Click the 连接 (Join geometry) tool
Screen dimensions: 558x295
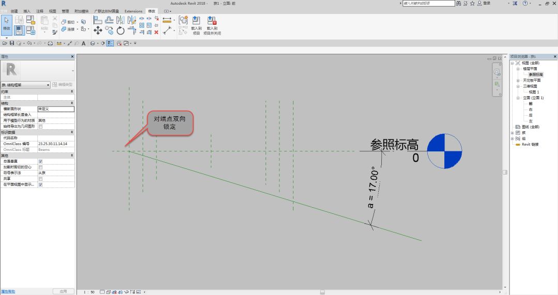(68, 29)
